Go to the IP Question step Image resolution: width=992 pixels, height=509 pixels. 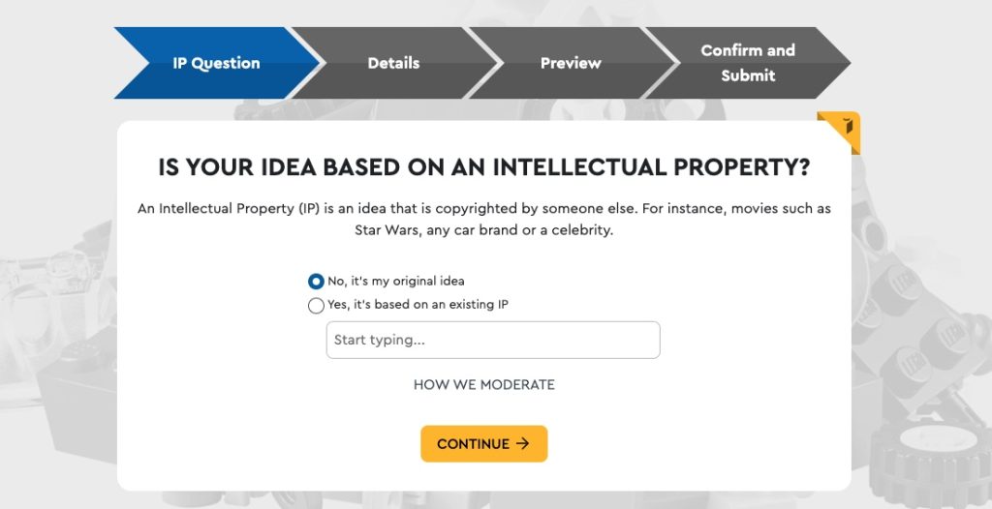(216, 64)
